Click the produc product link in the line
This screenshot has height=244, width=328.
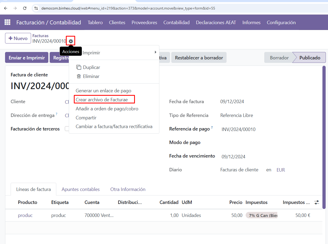click(x=25, y=215)
